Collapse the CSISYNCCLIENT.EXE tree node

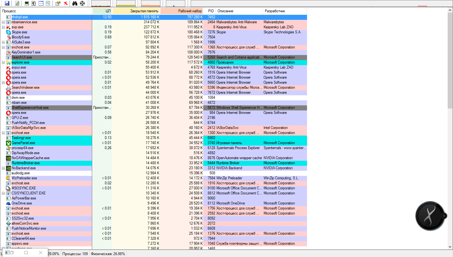tap(3, 193)
